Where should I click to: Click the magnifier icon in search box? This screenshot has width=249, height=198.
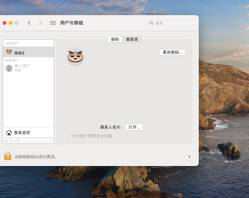(151, 23)
